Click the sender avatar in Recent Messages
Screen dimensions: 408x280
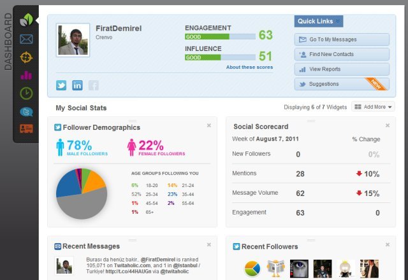(x=64, y=266)
